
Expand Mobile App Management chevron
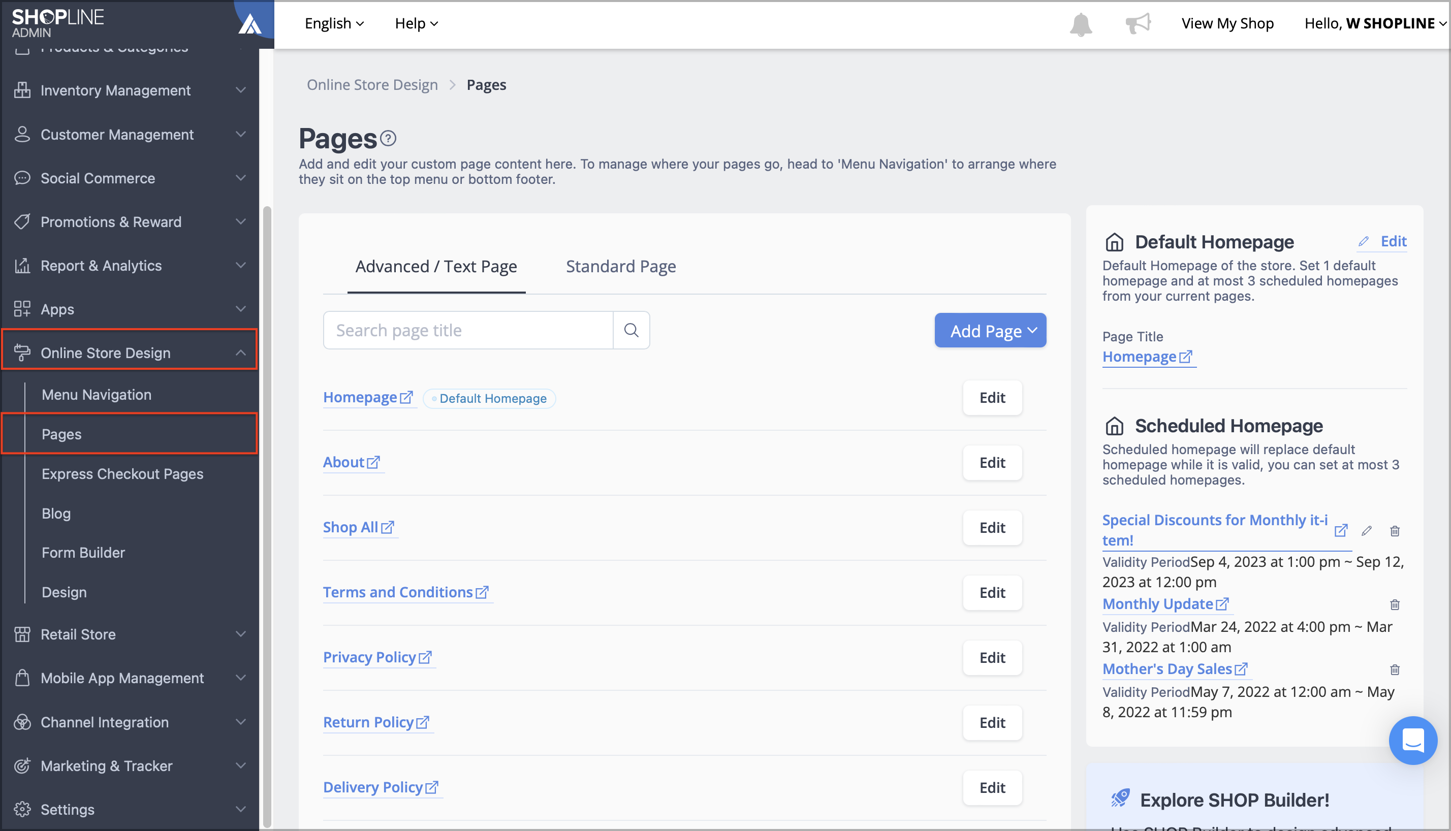tap(241, 678)
